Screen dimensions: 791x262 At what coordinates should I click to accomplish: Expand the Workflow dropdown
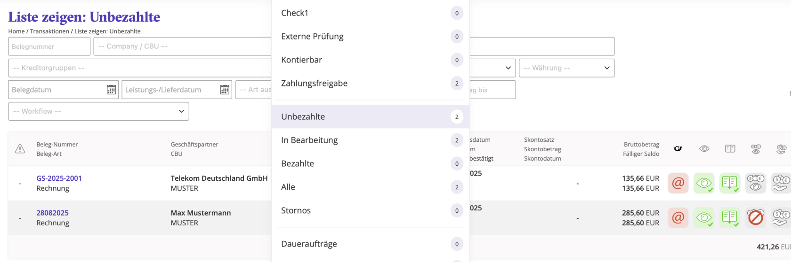click(x=98, y=111)
